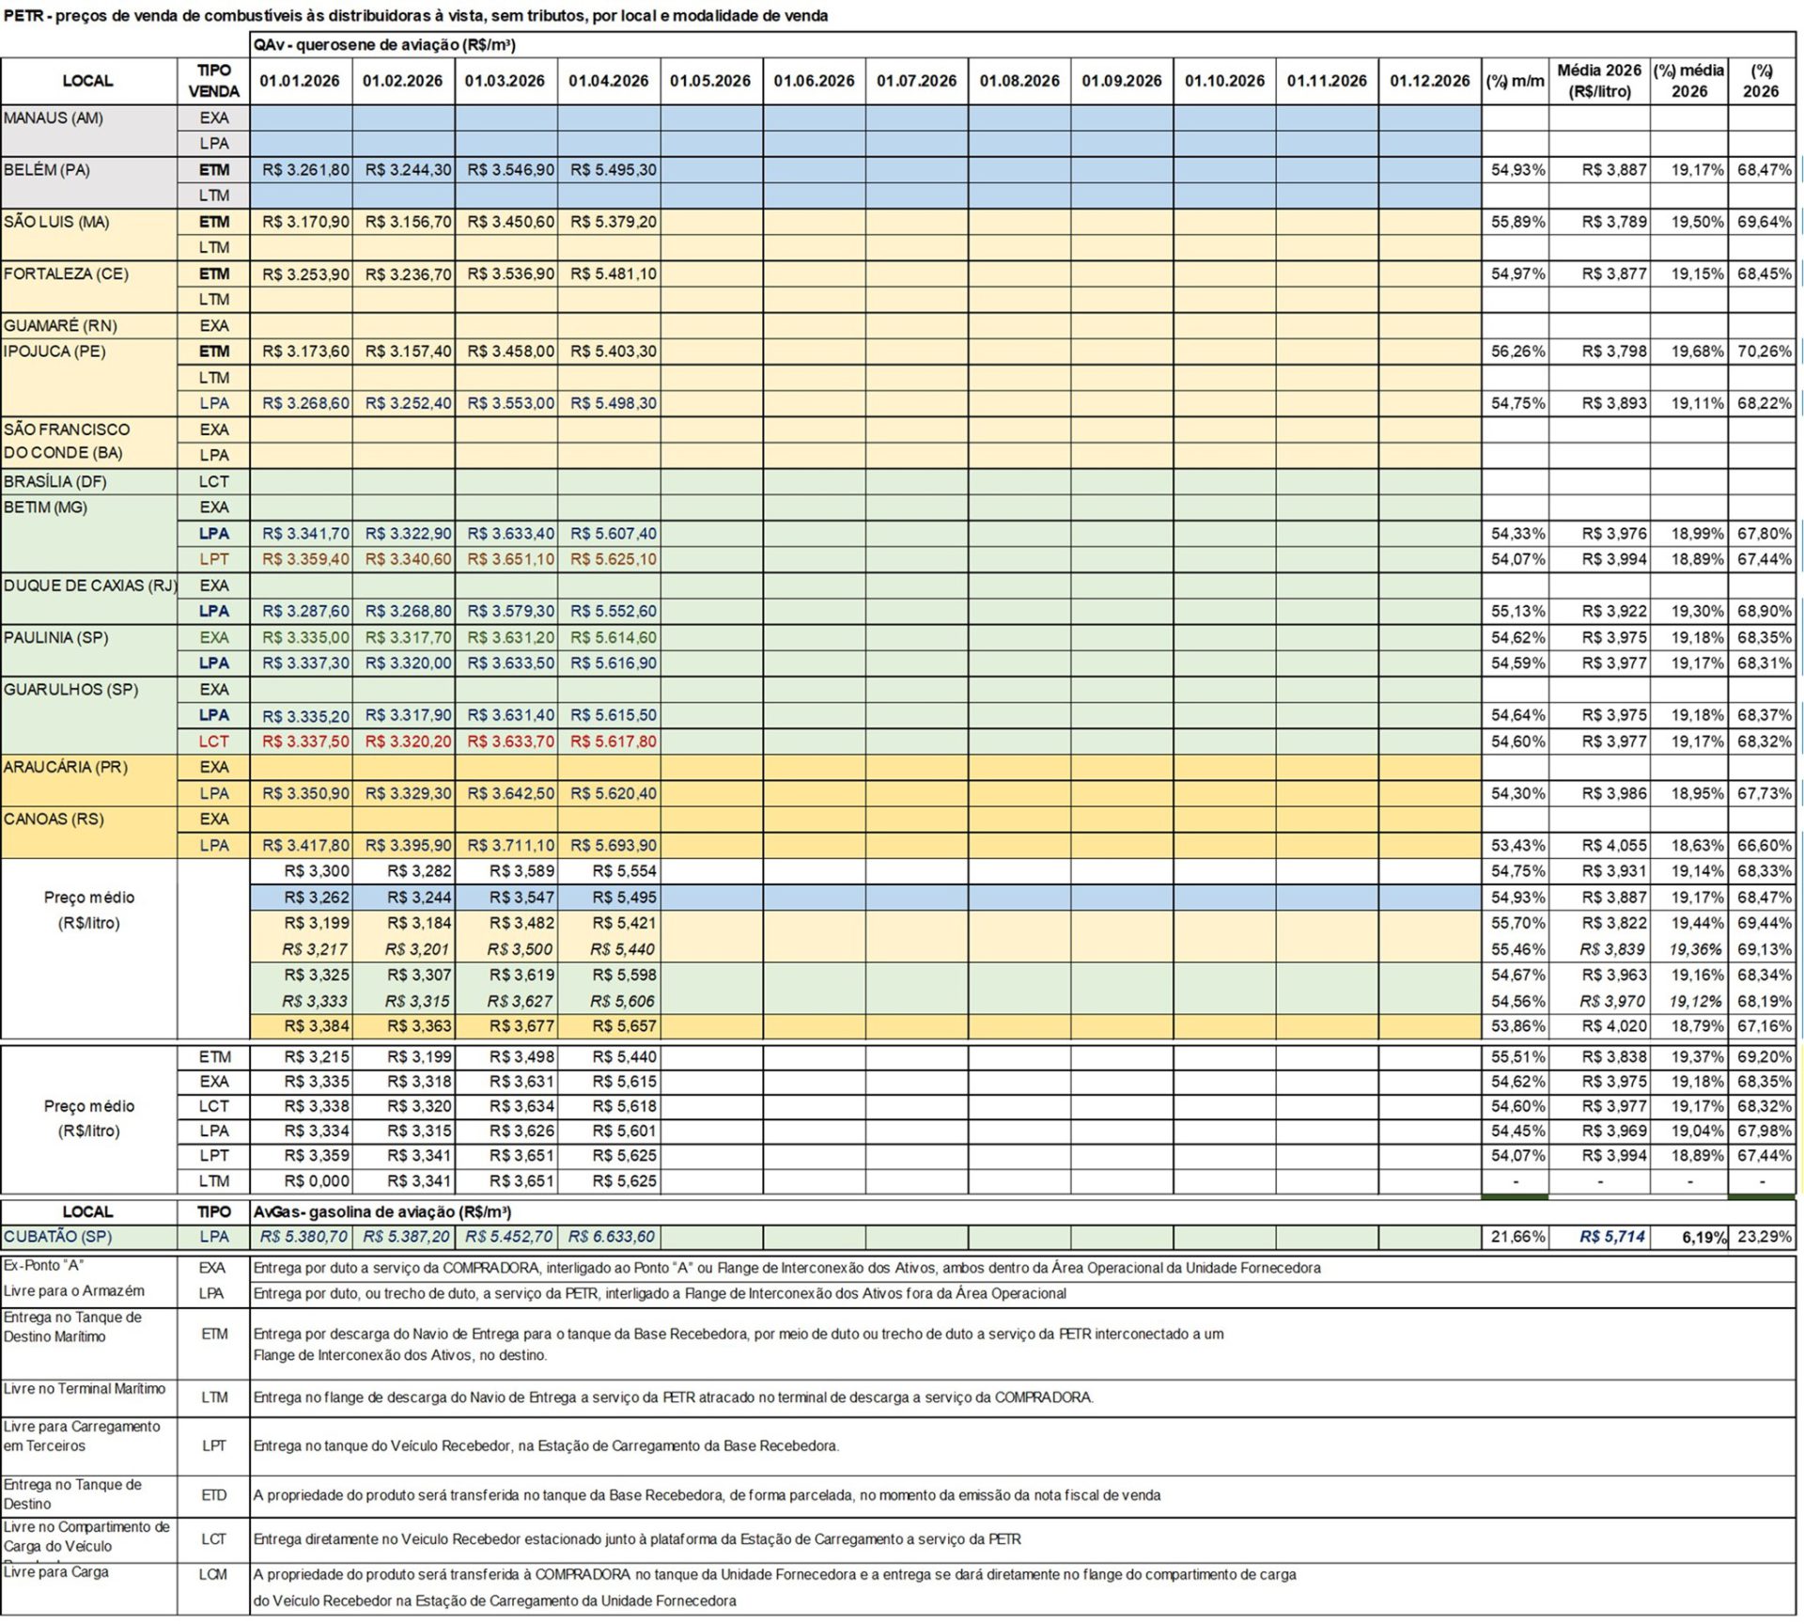This screenshot has width=1804, height=1624.
Task: Click orange Betim LPT price R$ 3.359,40
Action: click(305, 559)
